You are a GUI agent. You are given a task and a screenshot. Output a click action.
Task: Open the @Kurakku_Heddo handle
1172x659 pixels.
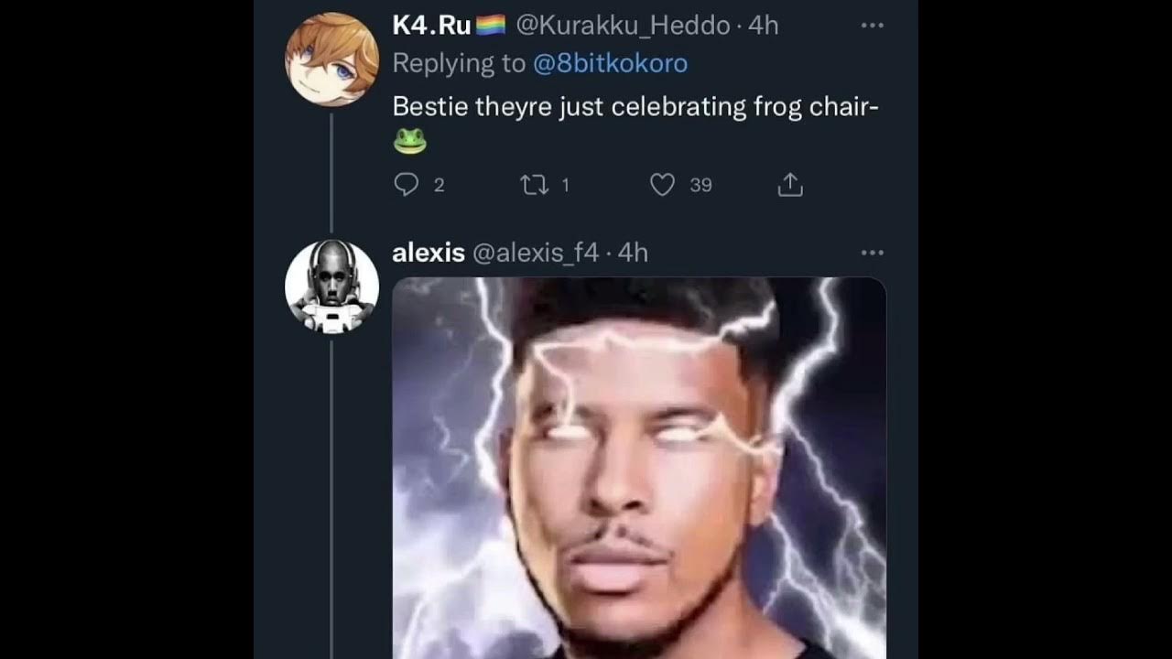[x=623, y=26]
